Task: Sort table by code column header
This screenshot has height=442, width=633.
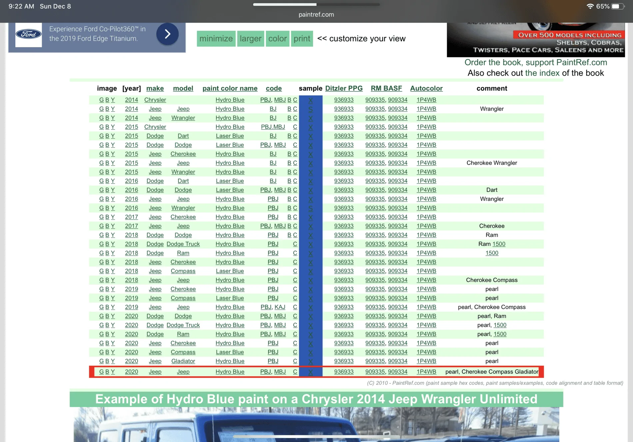Action: pyautogui.click(x=274, y=88)
